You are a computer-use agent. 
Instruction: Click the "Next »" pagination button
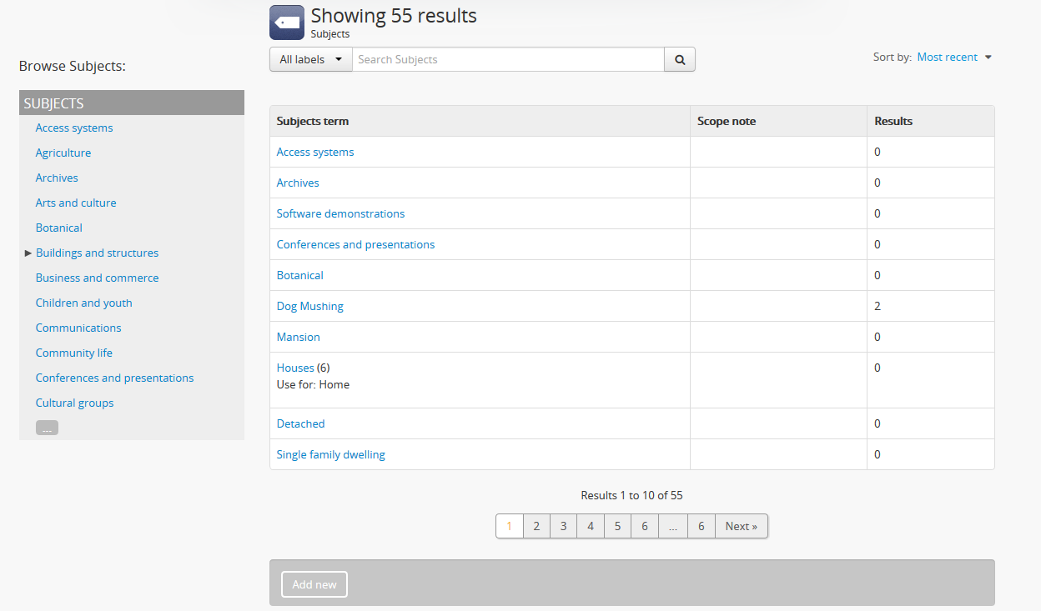click(741, 526)
